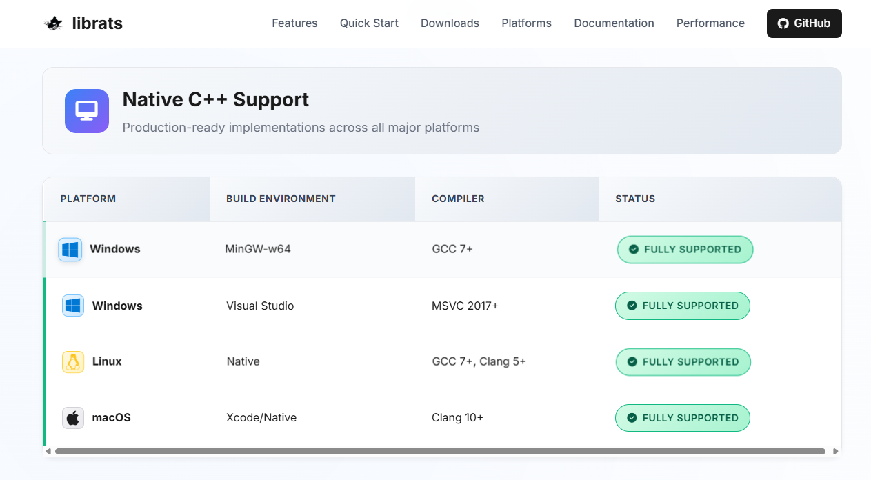
Task: Click the Build Environment column header
Action: 281,199
